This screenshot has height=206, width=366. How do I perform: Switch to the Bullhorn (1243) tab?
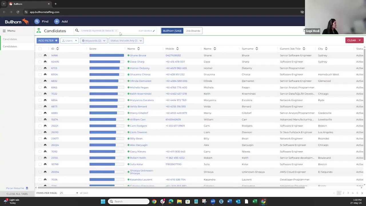(172, 31)
